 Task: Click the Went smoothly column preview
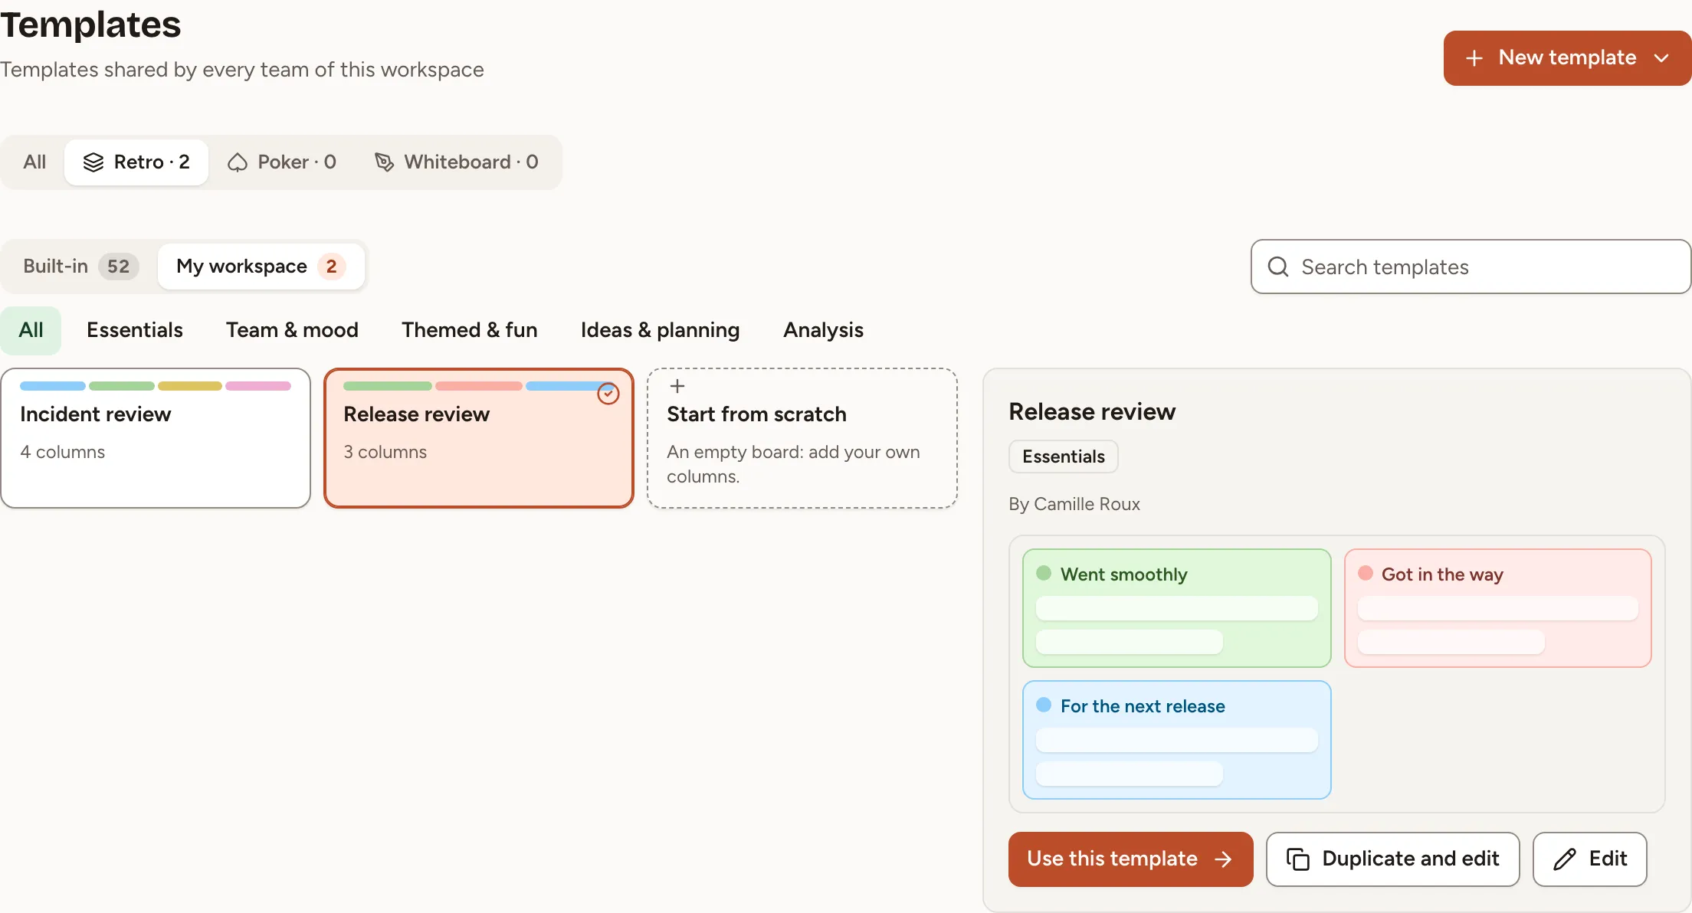click(1177, 608)
